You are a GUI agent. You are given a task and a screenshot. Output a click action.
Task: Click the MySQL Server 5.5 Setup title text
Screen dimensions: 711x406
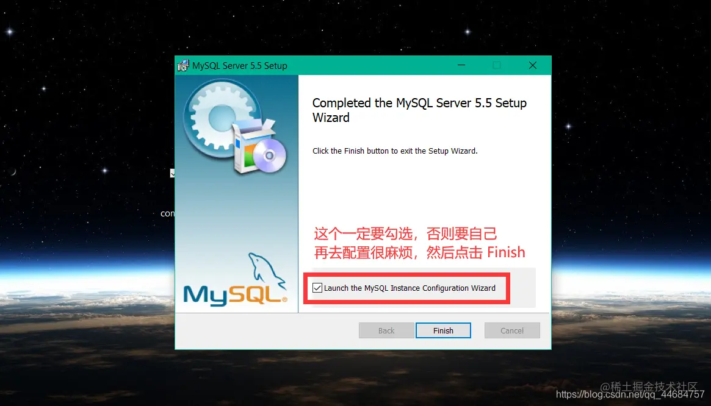coord(239,66)
